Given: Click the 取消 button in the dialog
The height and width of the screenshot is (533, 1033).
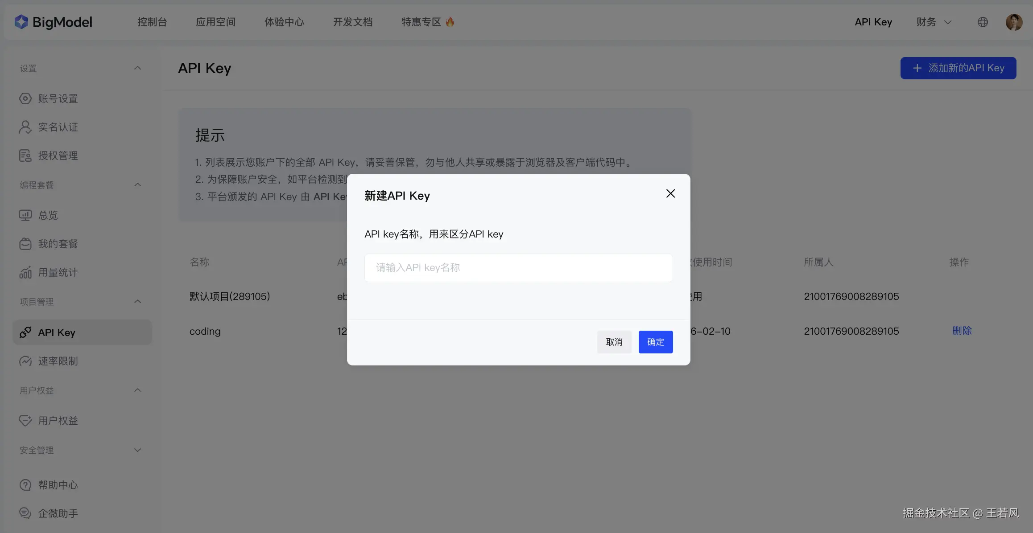Looking at the screenshot, I should click(x=614, y=342).
